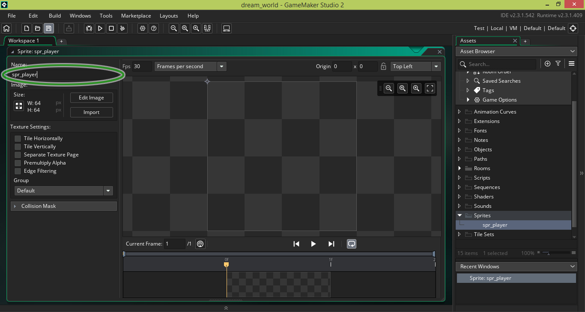Expand the Tile Sets folder
Viewport: 585px width, 312px height.
tap(460, 234)
